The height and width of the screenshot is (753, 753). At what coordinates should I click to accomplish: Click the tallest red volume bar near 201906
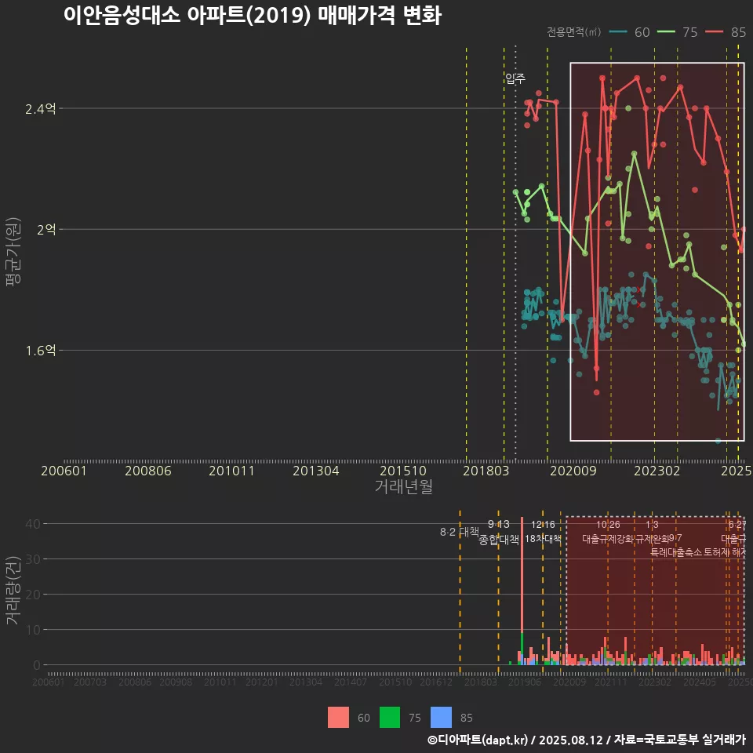[x=522, y=574]
